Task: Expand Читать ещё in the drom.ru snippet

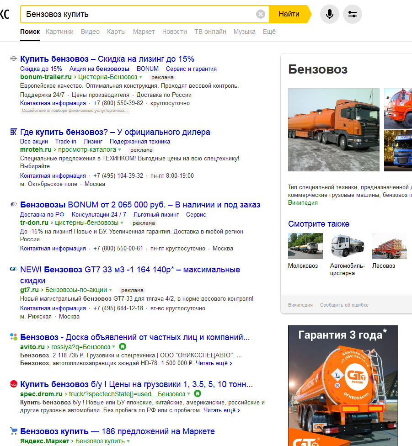Action: (221, 410)
